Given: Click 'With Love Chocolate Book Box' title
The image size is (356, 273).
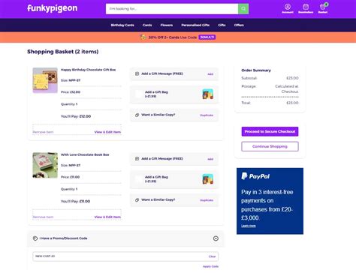Looking at the screenshot, I should 85,154.
